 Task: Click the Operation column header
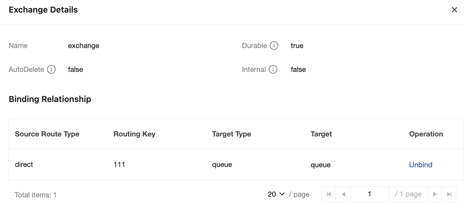click(426, 134)
